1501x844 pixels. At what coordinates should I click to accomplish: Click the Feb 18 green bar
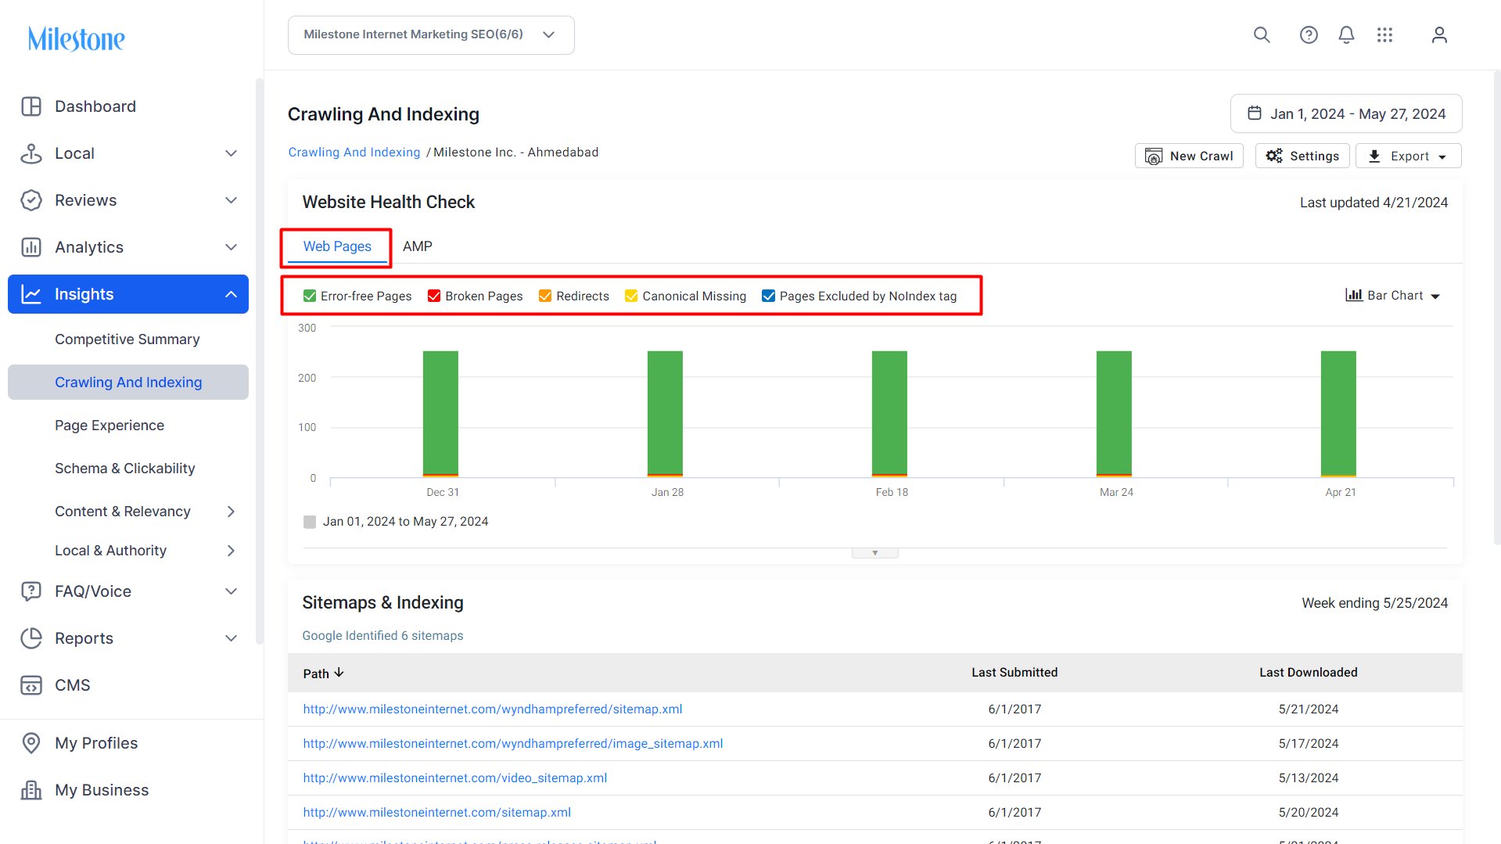click(890, 414)
